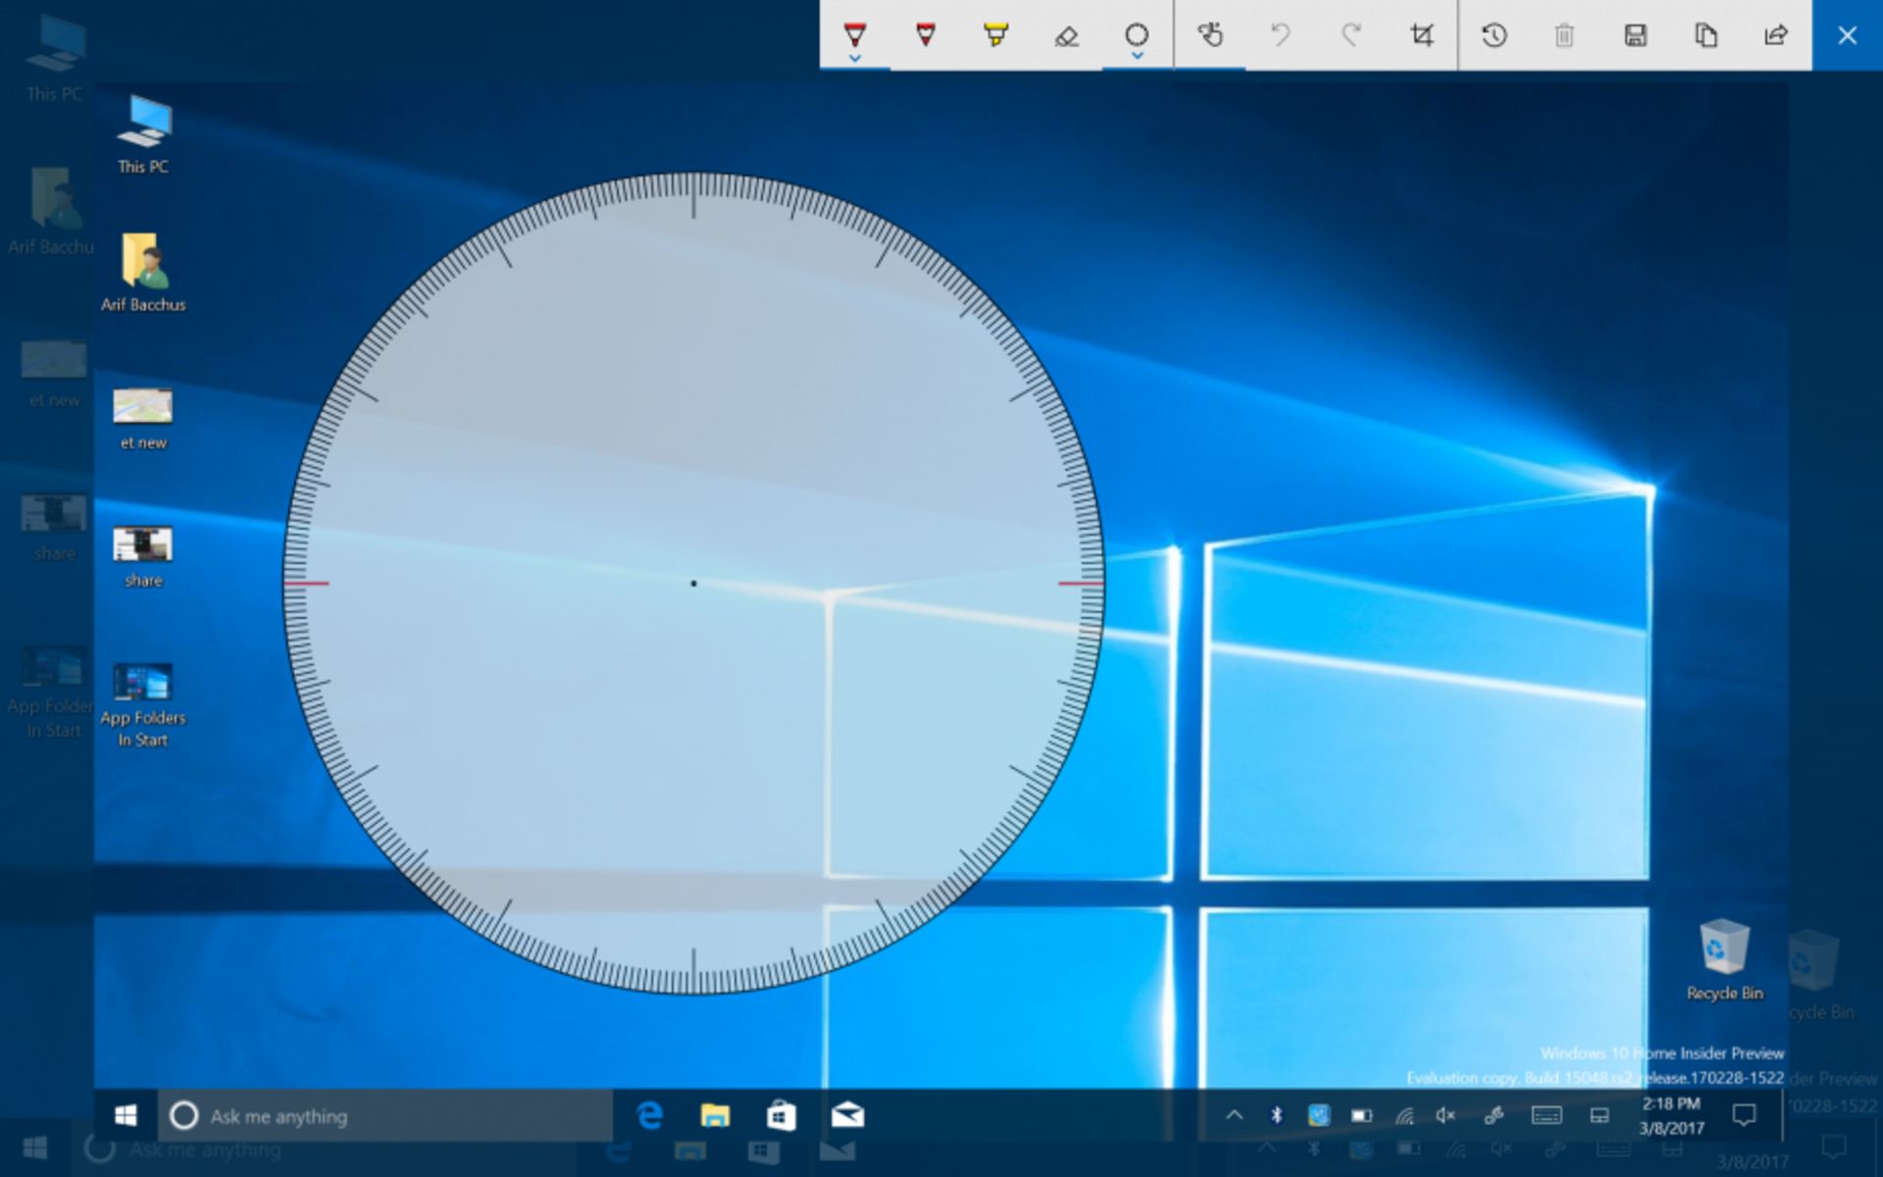
Task: Expand the chevron under protractor tool
Action: coord(1136,57)
